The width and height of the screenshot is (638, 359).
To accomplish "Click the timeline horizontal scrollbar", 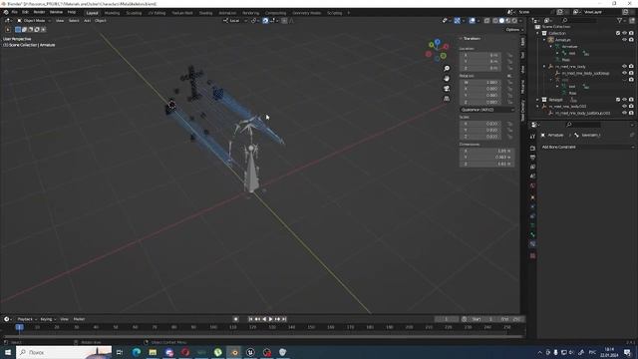I will [262, 337].
